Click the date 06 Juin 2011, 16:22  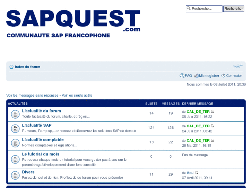(x=197, y=117)
